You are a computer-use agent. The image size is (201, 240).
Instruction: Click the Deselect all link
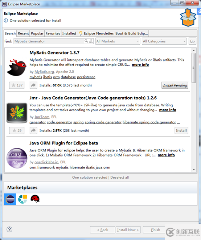point(120,178)
